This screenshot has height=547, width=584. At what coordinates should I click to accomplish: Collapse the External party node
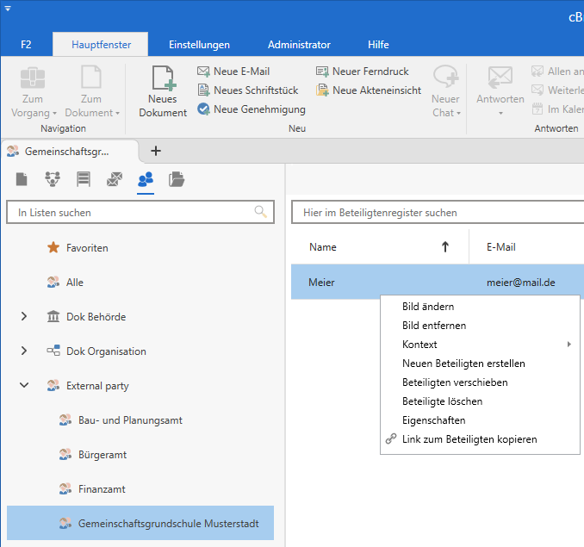click(x=24, y=385)
